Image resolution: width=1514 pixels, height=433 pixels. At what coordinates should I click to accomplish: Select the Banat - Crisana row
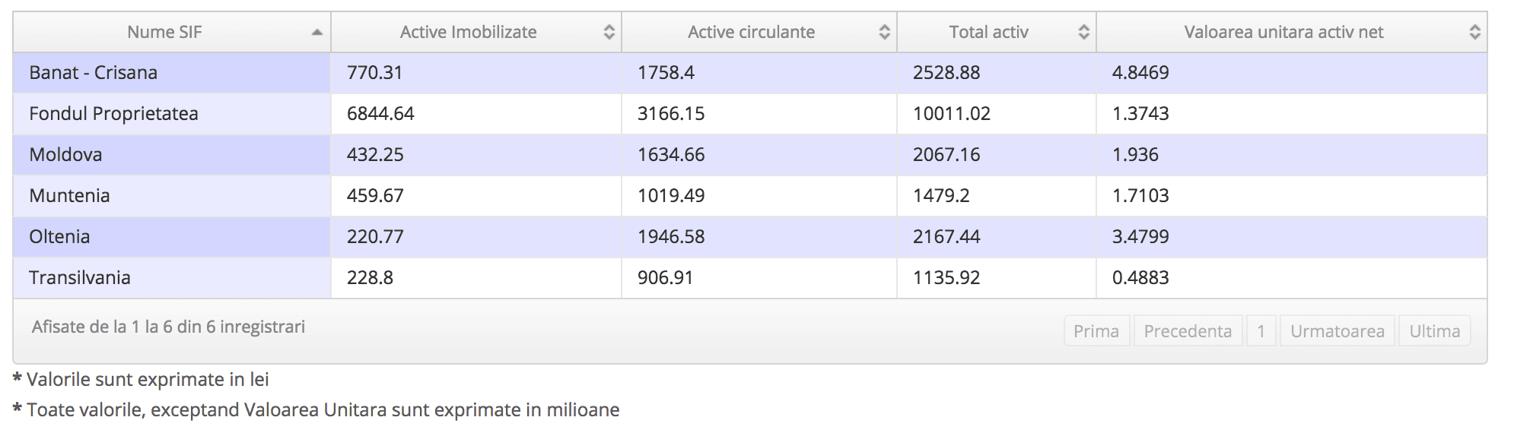750,73
